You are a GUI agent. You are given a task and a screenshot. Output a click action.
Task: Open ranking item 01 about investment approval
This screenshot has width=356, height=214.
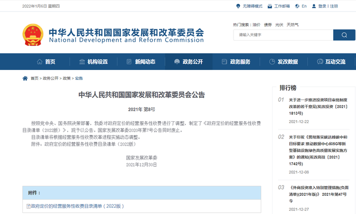(318, 106)
